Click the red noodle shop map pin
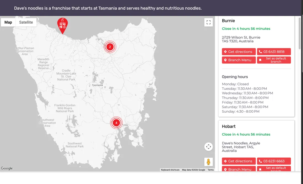The image size is (303, 184). 63,26
